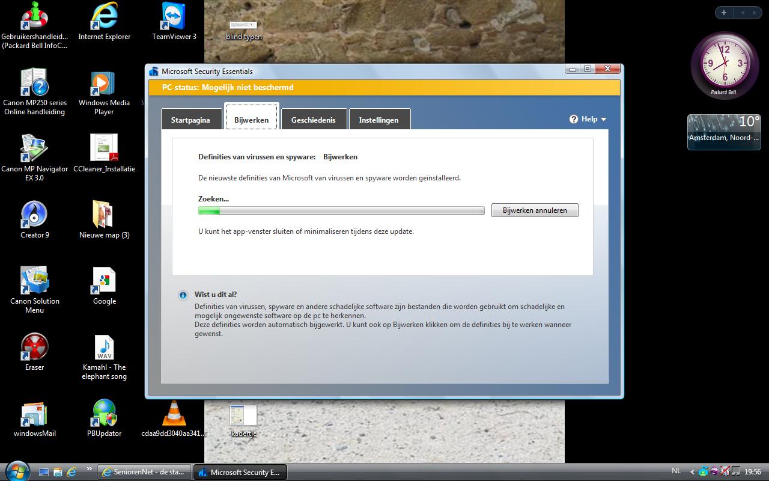Screen dimensions: 769x481
Task: Click the 'Zoeken...' status text
Action: pos(213,198)
